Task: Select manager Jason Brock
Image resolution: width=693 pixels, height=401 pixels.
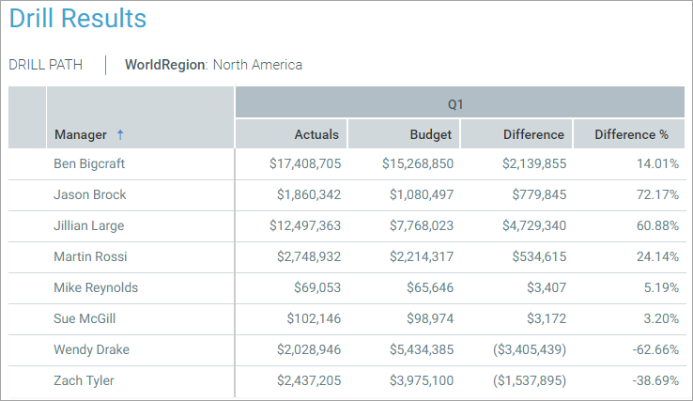Action: 90,194
